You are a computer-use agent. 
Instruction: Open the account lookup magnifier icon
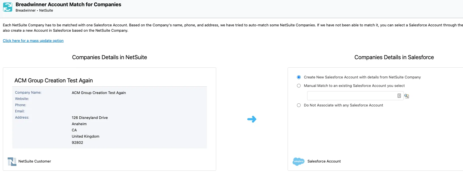pyautogui.click(x=407, y=96)
